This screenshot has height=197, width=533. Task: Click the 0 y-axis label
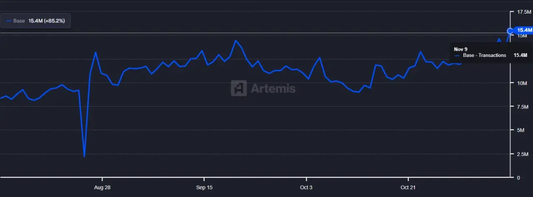coord(518,177)
